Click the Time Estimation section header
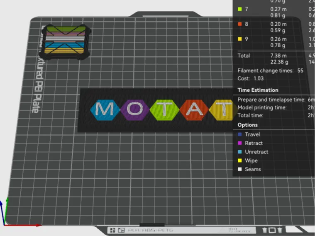Viewport: 315px width, 236px height. (258, 90)
